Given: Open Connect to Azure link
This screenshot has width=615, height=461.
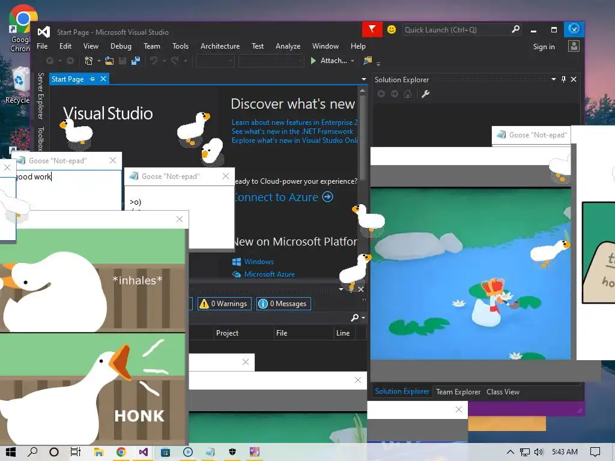Looking at the screenshot, I should [276, 197].
